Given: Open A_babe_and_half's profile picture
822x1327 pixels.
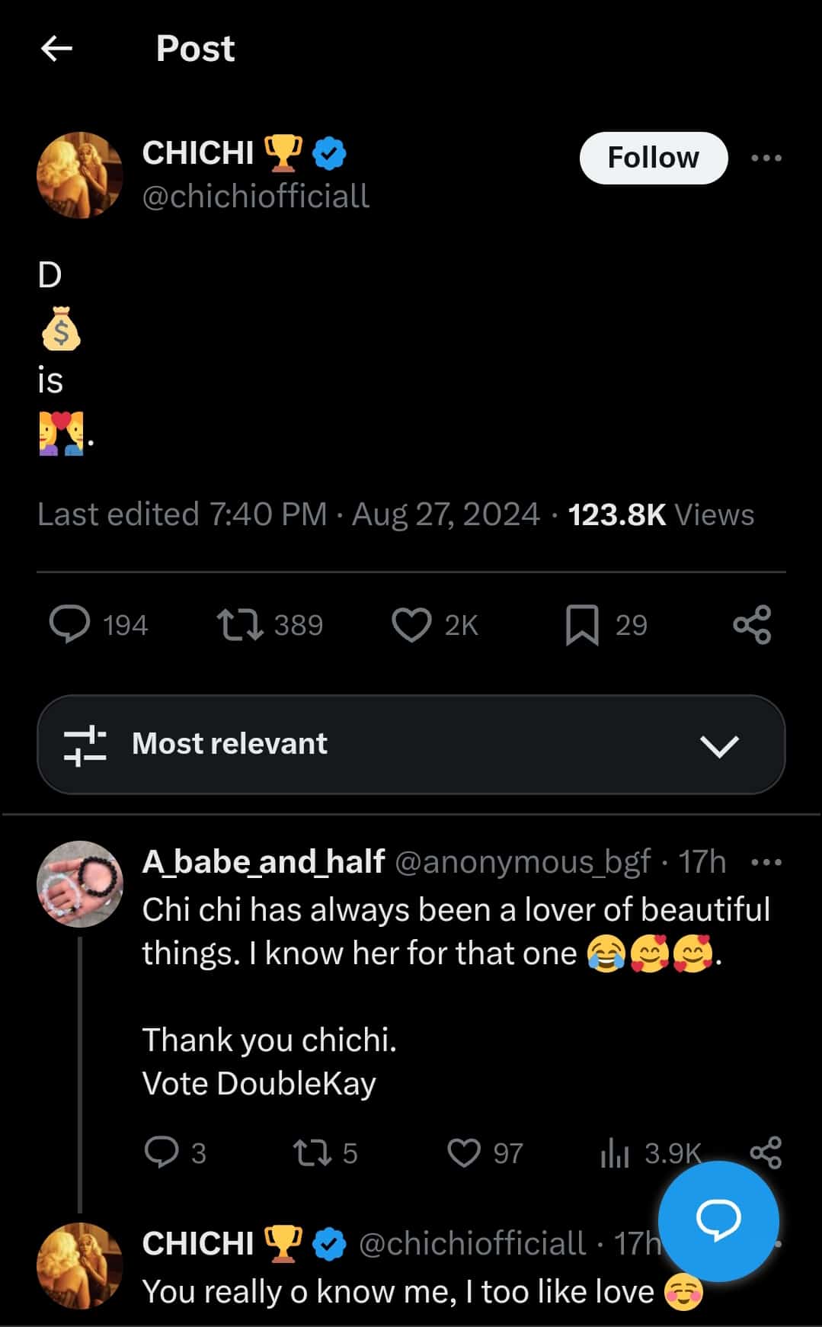Looking at the screenshot, I should tap(79, 883).
